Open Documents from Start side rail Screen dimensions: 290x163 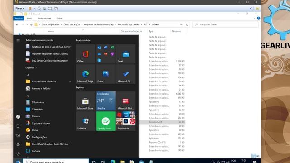[18, 126]
